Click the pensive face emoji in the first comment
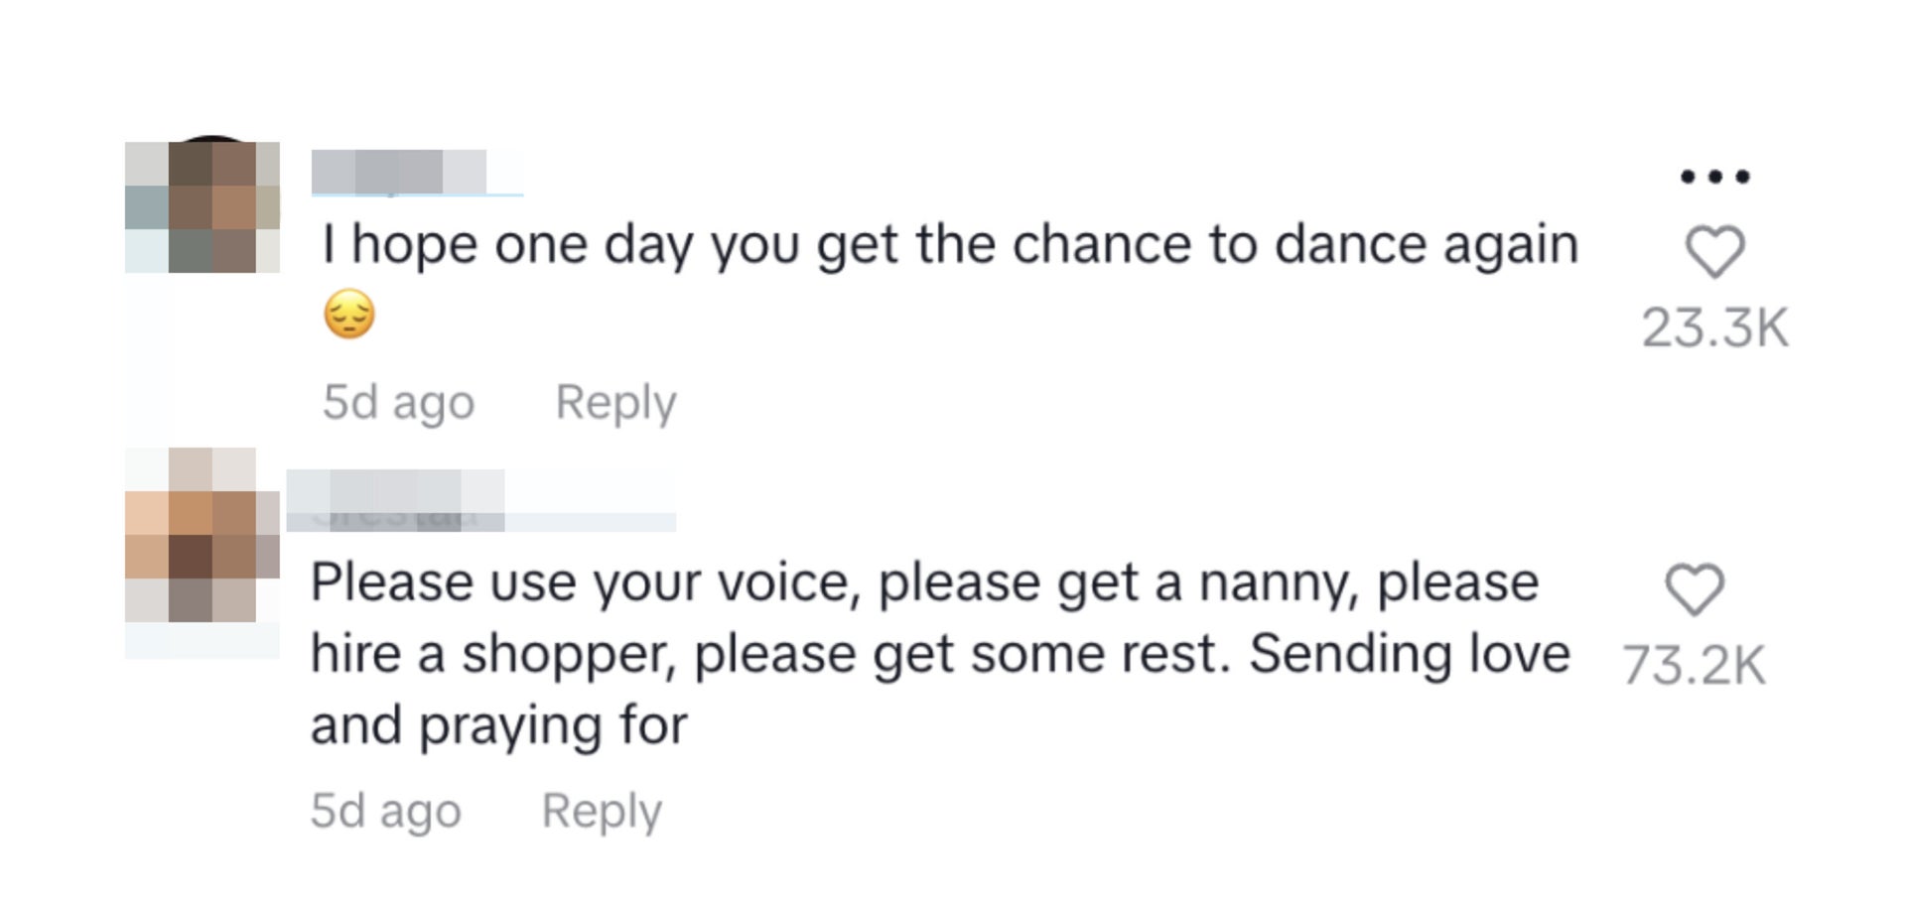 pos(349,316)
